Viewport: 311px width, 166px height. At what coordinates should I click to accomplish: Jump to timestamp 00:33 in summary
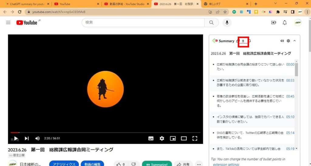(290, 81)
